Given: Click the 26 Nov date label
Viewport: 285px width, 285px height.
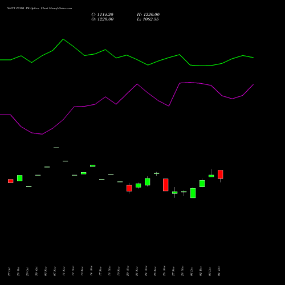Looking at the screenshot, I should (x=164, y=271).
